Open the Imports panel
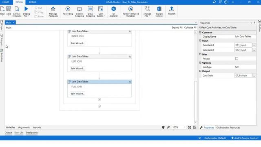 37,127
